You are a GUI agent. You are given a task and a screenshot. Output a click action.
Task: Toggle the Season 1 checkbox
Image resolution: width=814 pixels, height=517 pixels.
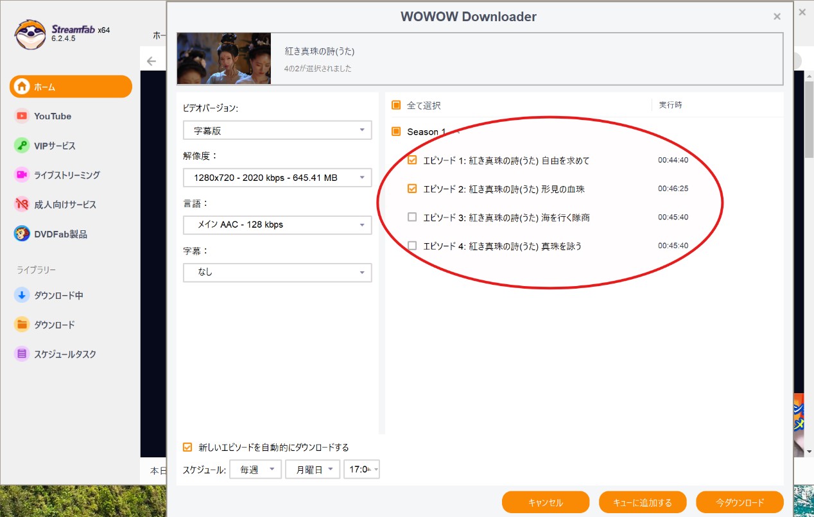[x=396, y=131]
